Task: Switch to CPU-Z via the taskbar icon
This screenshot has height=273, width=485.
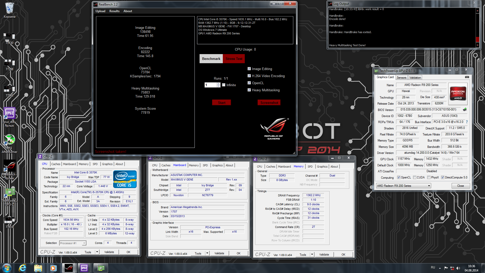Action: click(84, 268)
